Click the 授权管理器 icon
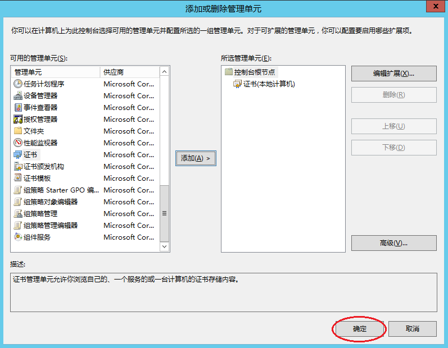Screen dimensions: 448x348 point(18,119)
